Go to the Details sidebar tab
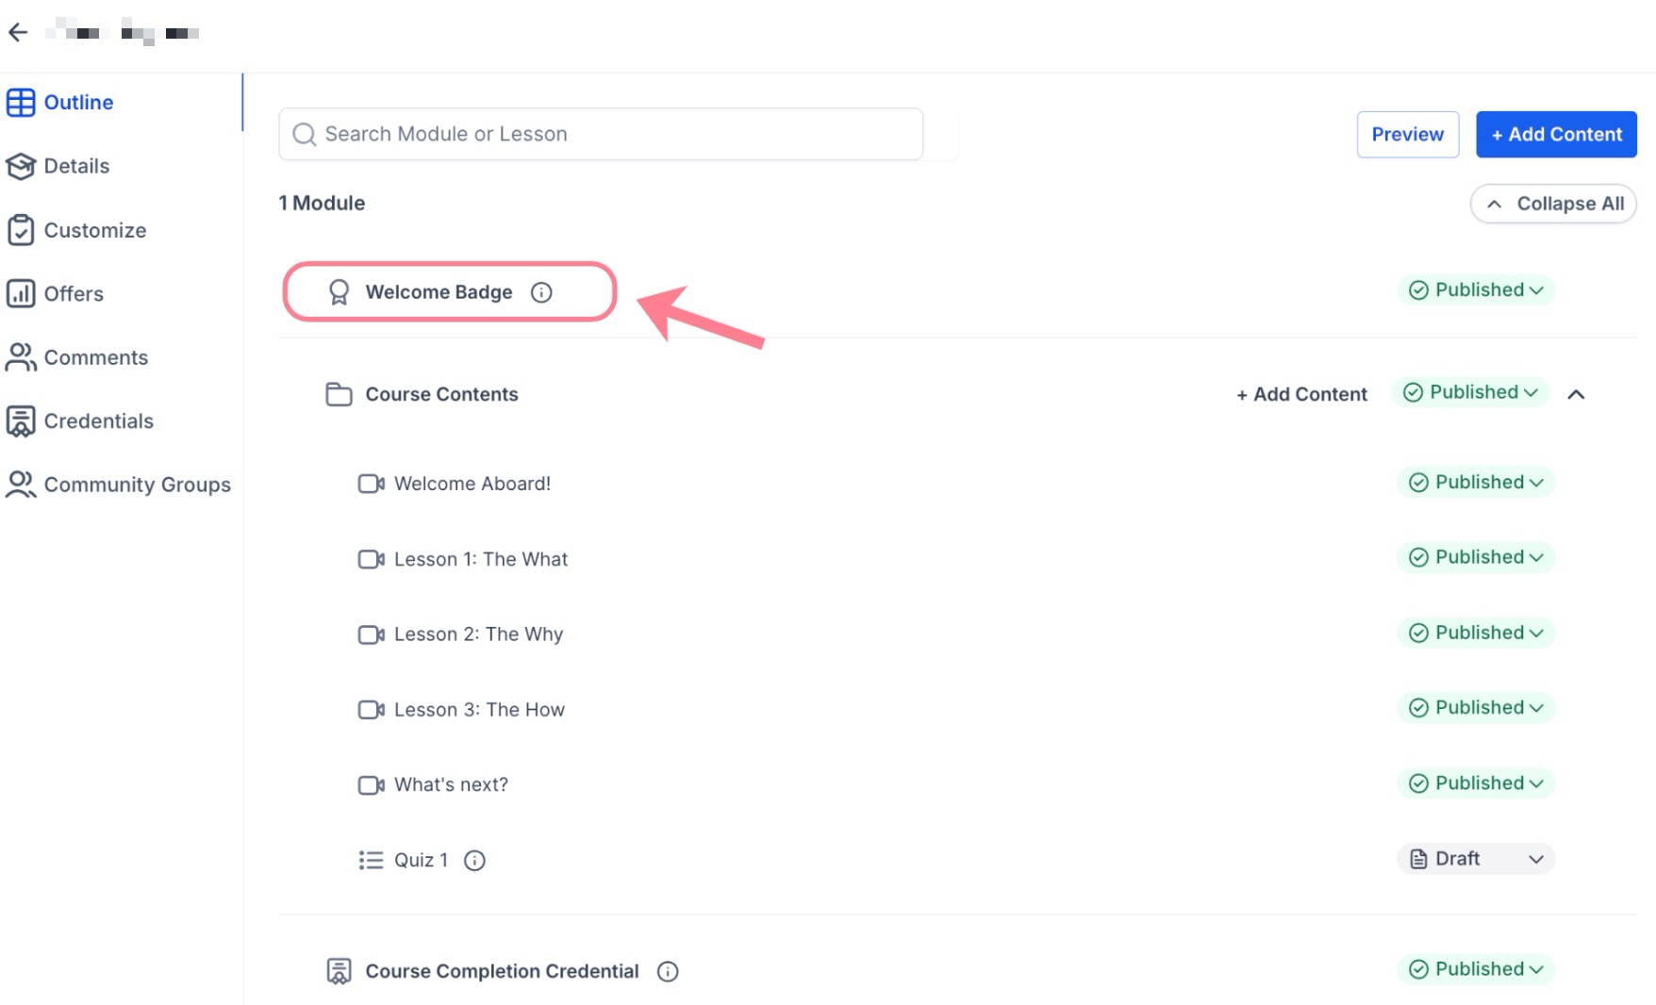This screenshot has width=1656, height=1005. pyautogui.click(x=76, y=166)
